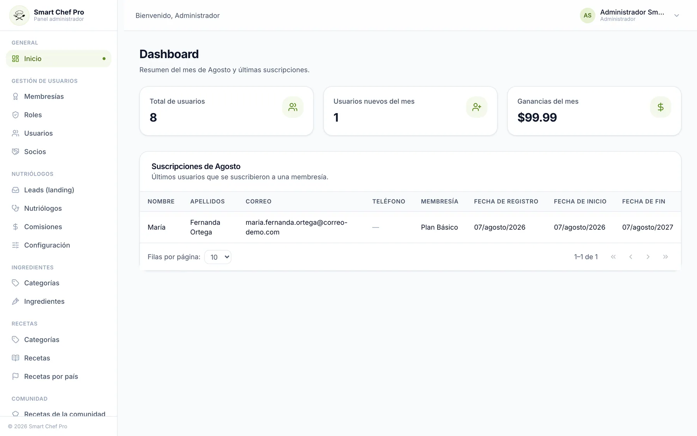Click the Plan Básico membership cell
The image size is (697, 436).
(439, 227)
